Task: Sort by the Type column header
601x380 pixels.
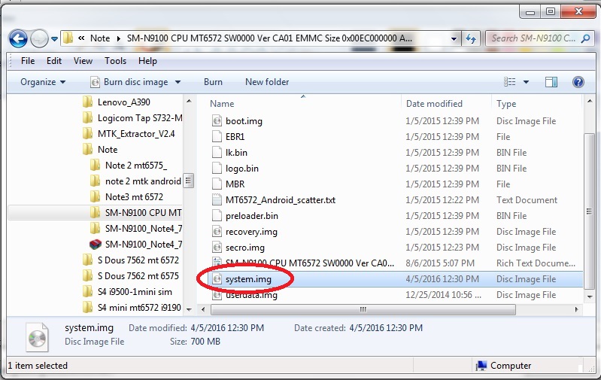Action: [x=506, y=104]
